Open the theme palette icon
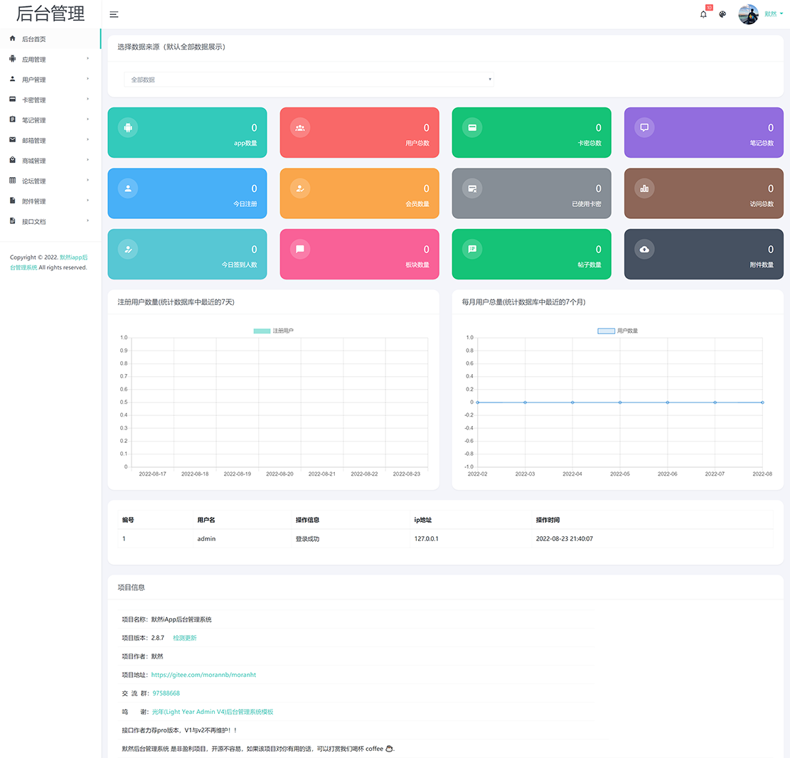Screen dimensions: 790x758 [x=722, y=14]
